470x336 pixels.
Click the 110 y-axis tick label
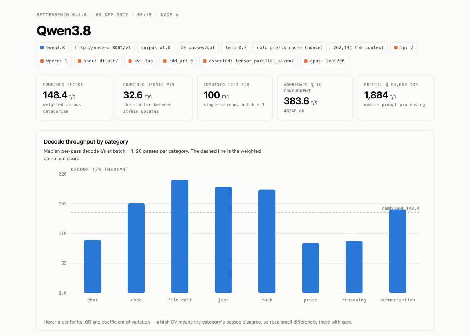(x=63, y=234)
